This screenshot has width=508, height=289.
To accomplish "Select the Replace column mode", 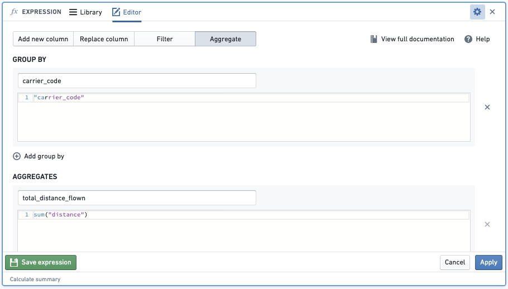I will click(x=104, y=39).
